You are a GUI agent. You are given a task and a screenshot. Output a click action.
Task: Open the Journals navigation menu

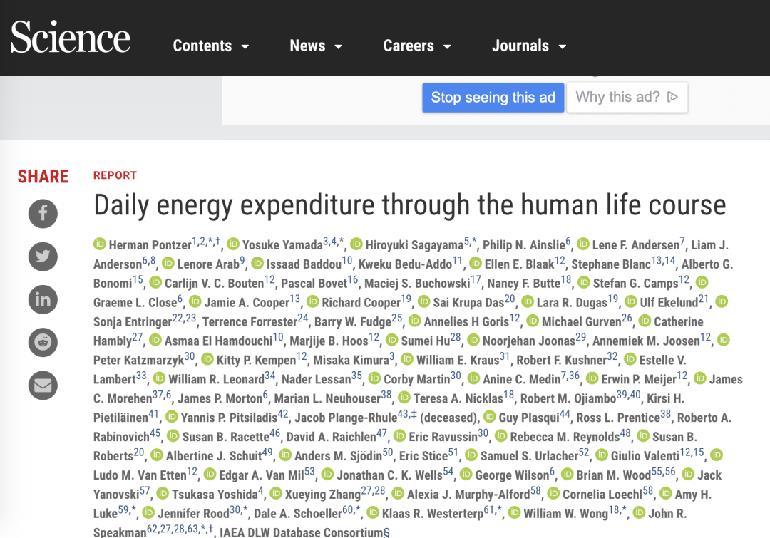529,46
